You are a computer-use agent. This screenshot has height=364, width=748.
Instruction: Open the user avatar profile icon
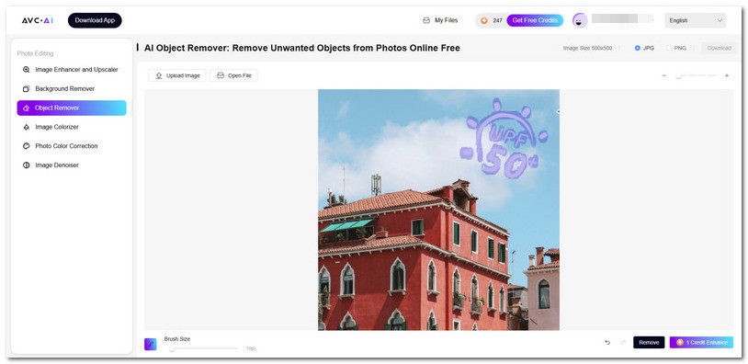580,20
